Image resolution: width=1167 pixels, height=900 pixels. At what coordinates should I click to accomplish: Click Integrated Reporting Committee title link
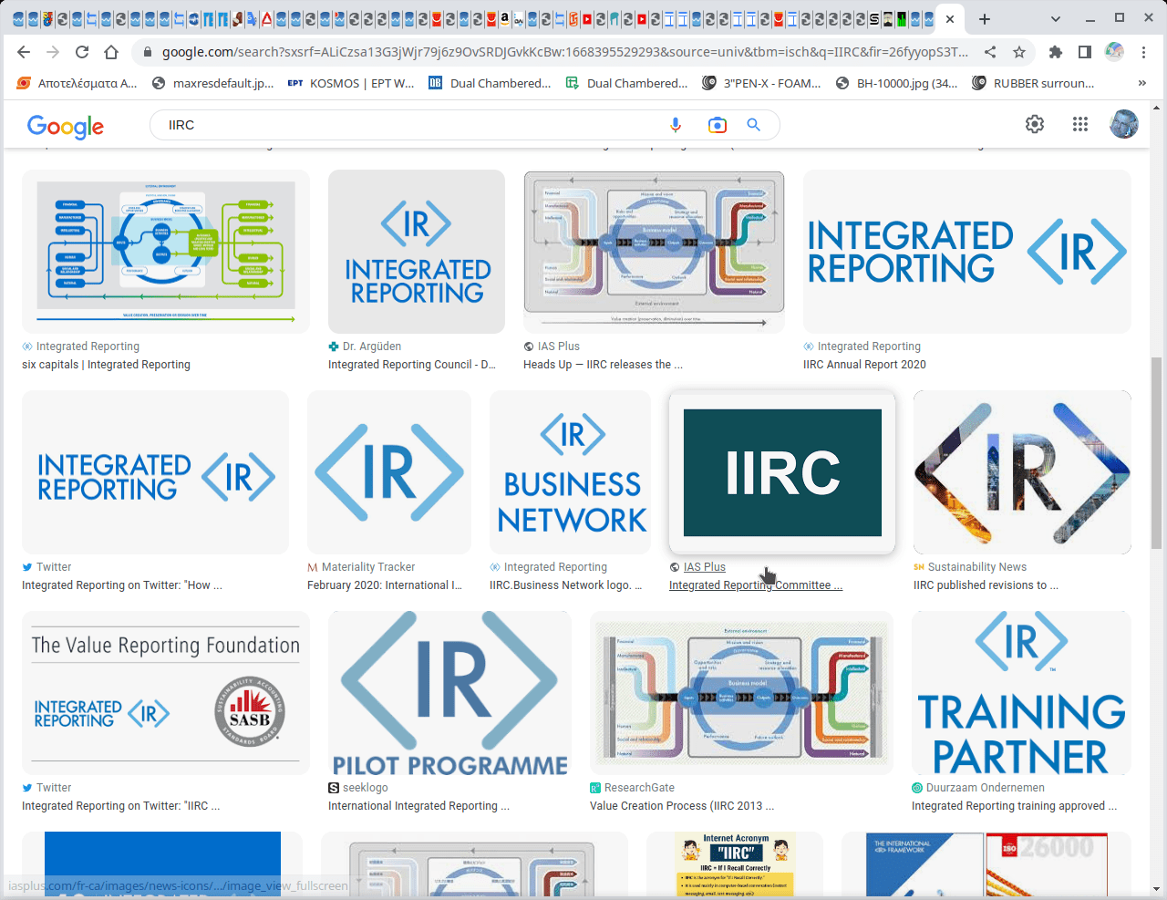[x=756, y=585]
